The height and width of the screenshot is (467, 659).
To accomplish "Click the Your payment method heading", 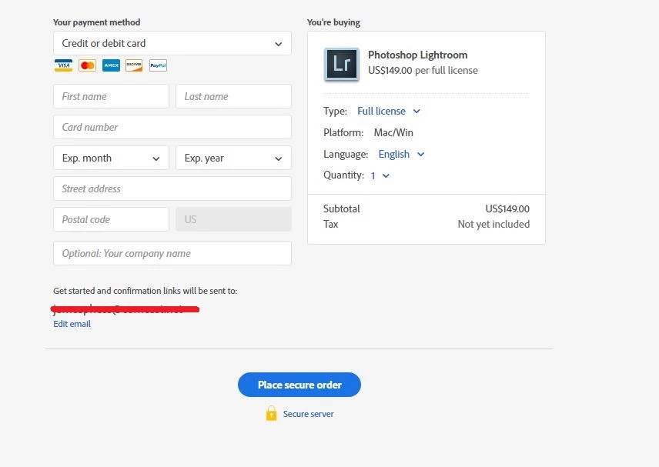I will tap(97, 22).
